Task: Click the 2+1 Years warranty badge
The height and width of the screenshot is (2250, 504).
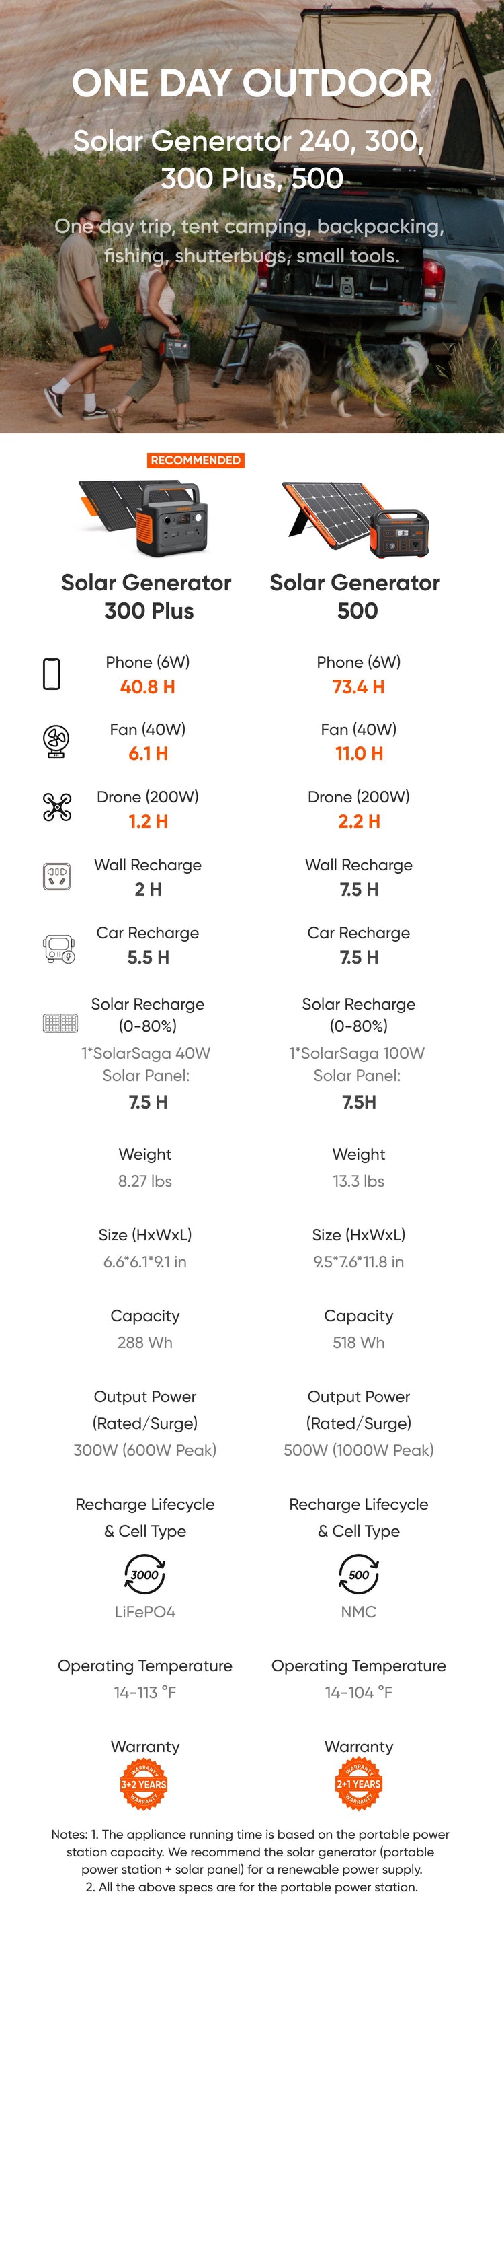Action: pos(358,1784)
